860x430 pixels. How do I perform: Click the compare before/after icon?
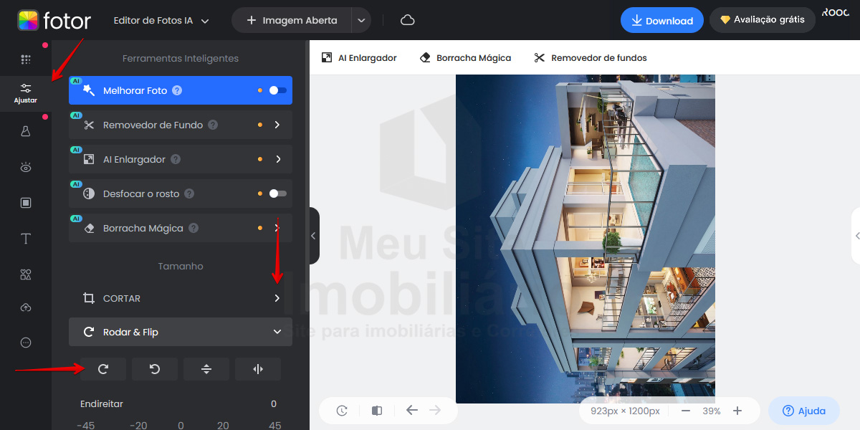(377, 411)
